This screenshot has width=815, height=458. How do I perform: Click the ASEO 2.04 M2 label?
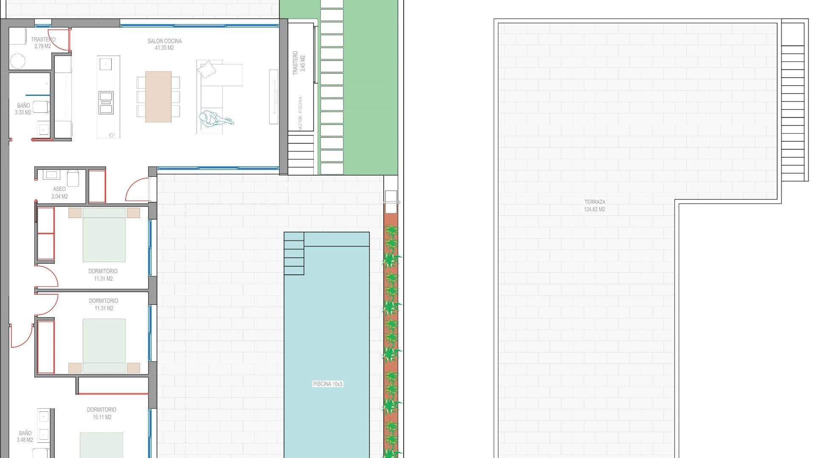(59, 193)
